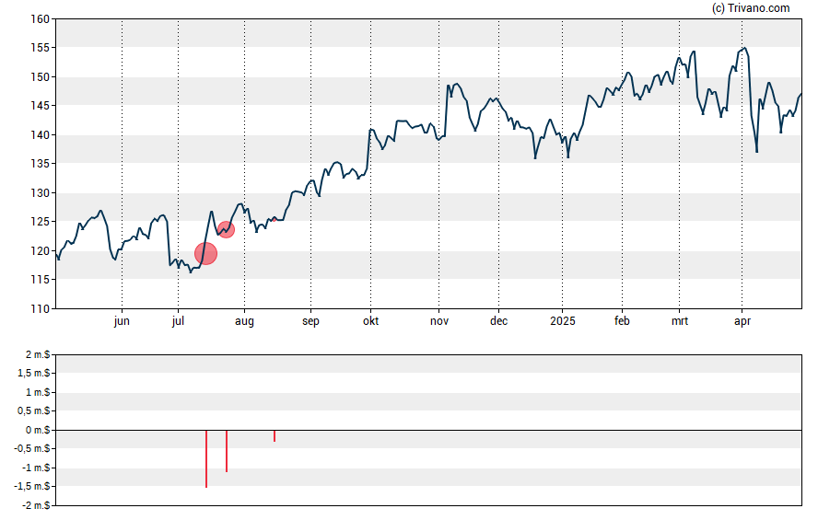Click the 'aug' x-axis label

pyautogui.click(x=244, y=321)
